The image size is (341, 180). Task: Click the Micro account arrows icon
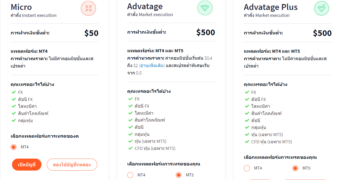coord(88,8)
